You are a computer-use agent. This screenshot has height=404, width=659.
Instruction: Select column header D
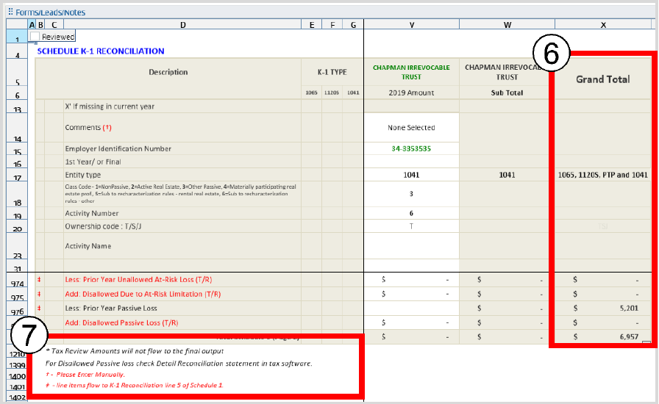click(x=183, y=24)
